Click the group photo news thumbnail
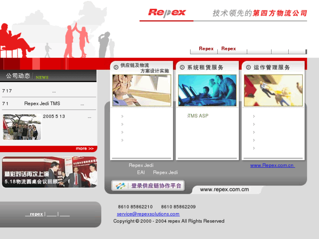 [x=22, y=127]
